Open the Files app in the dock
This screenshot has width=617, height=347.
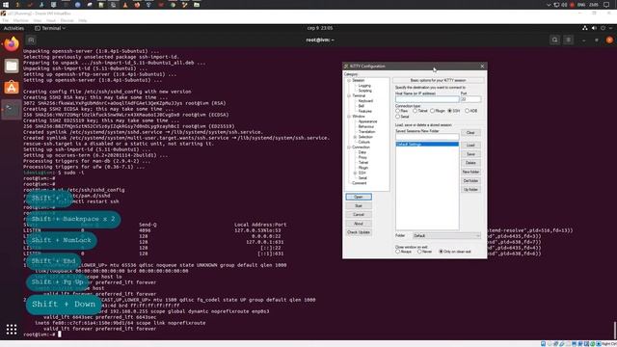(12, 66)
